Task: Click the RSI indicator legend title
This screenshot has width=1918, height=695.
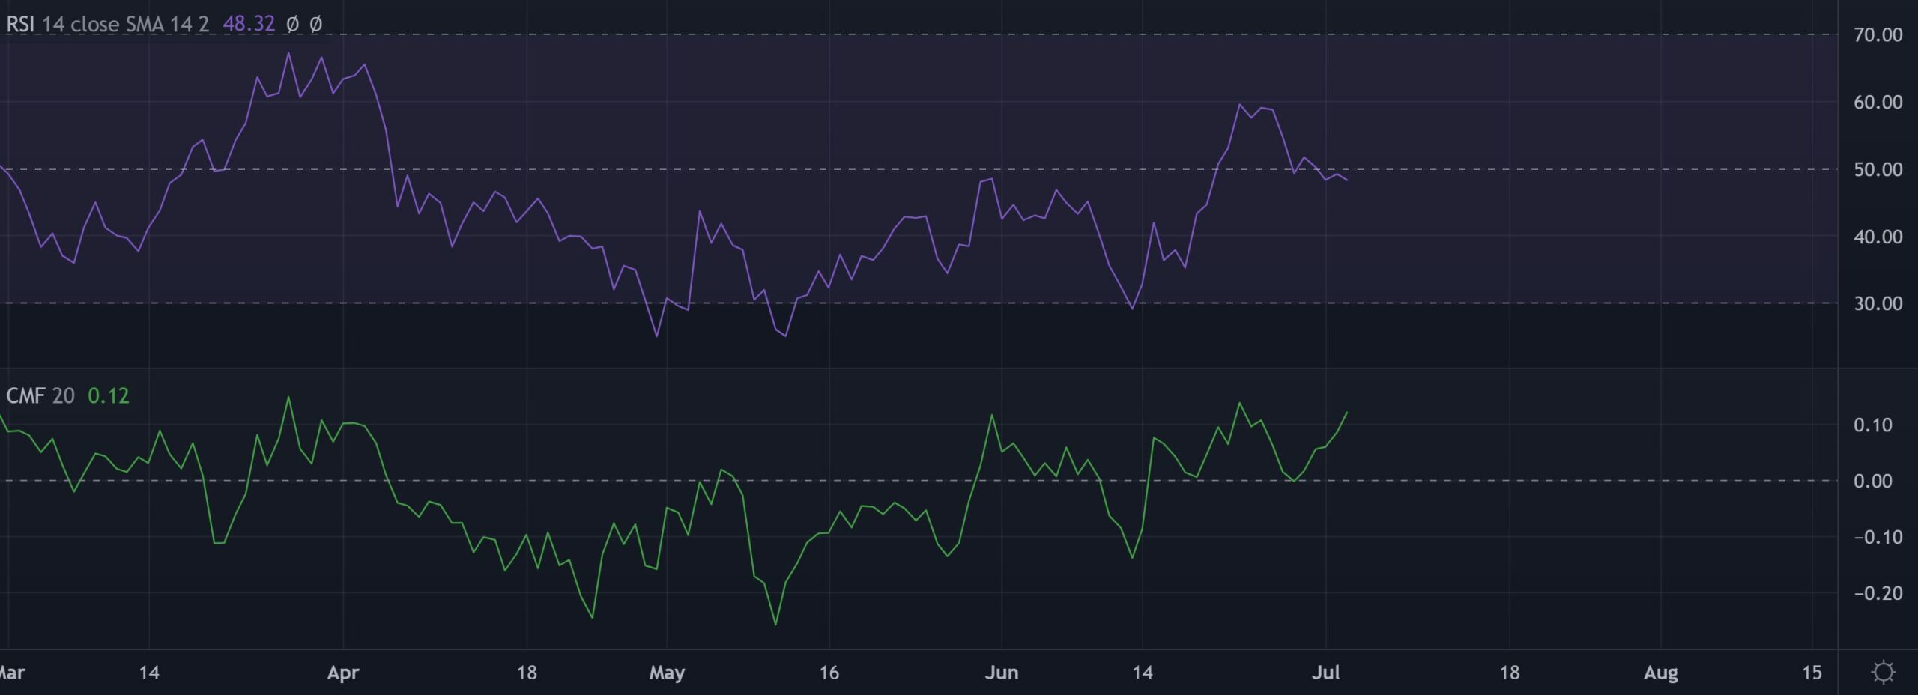Action: click(20, 24)
